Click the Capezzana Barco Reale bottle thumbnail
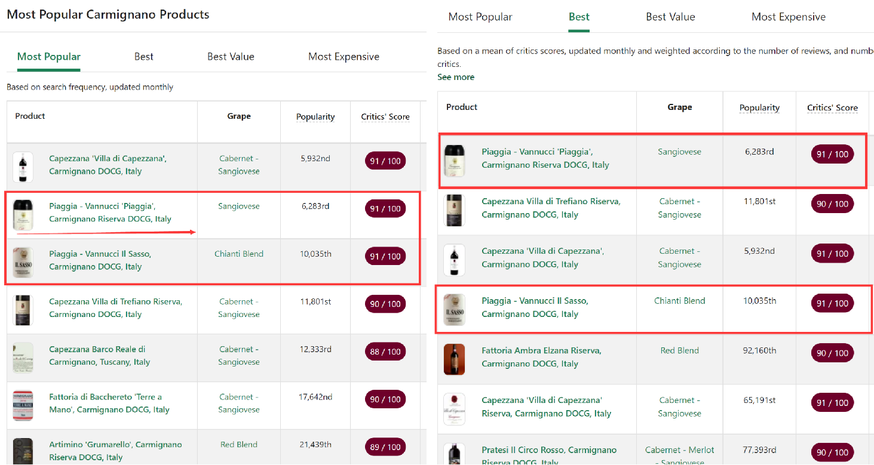874x465 pixels. point(23,358)
